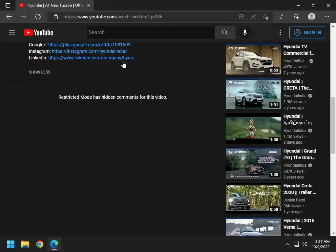Viewport: 336px width, 252px height.
Task: Open a new browser tab
Action: (x=100, y=5)
